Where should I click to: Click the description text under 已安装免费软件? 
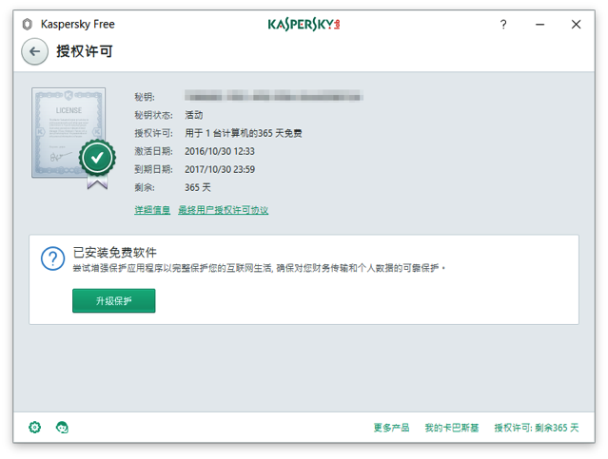point(258,268)
